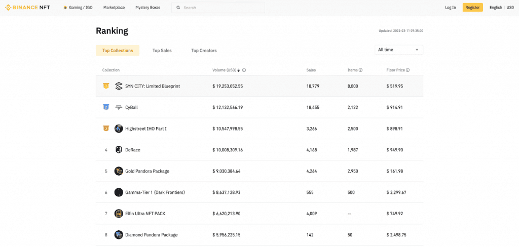Click the DeRace shield logo
The image size is (519, 247).
point(119,150)
